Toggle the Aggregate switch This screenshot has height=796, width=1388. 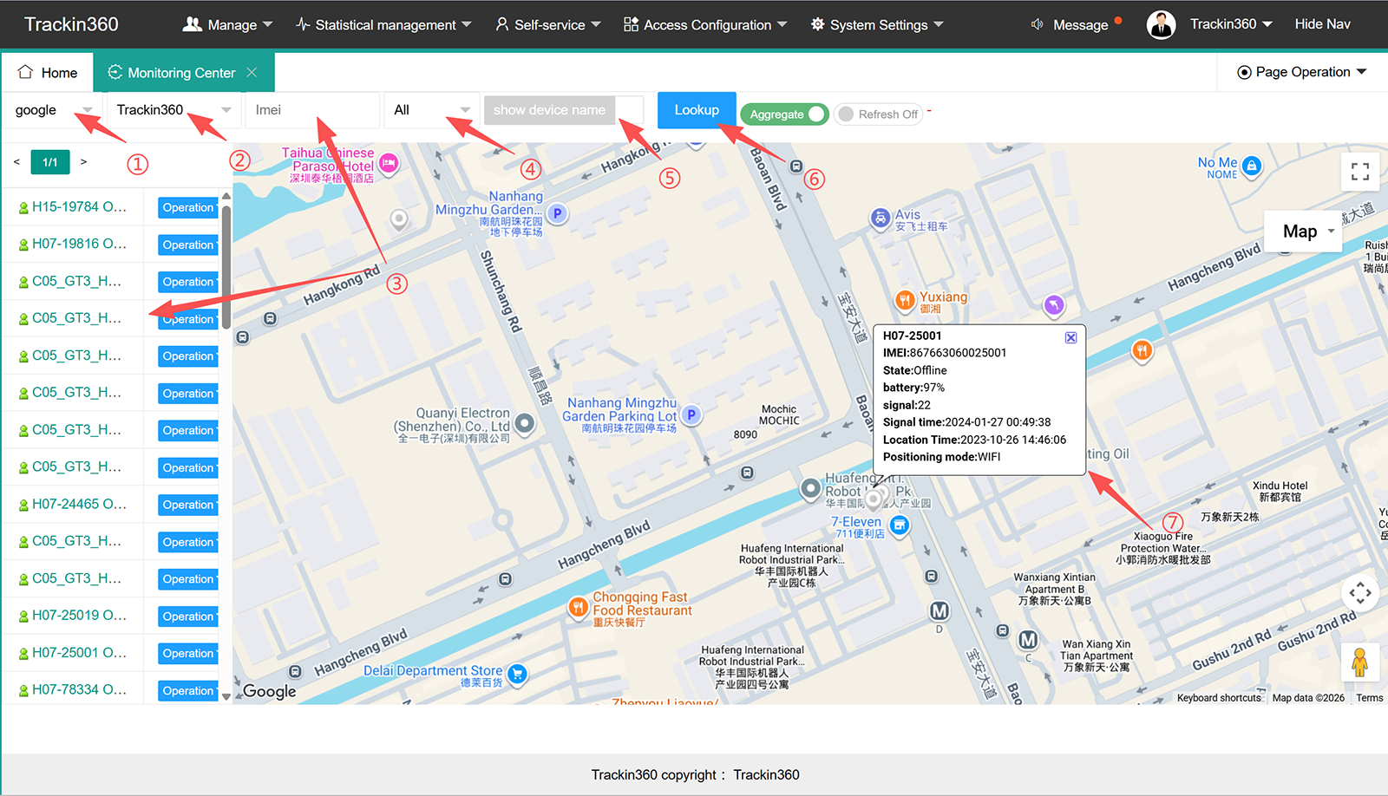784,114
